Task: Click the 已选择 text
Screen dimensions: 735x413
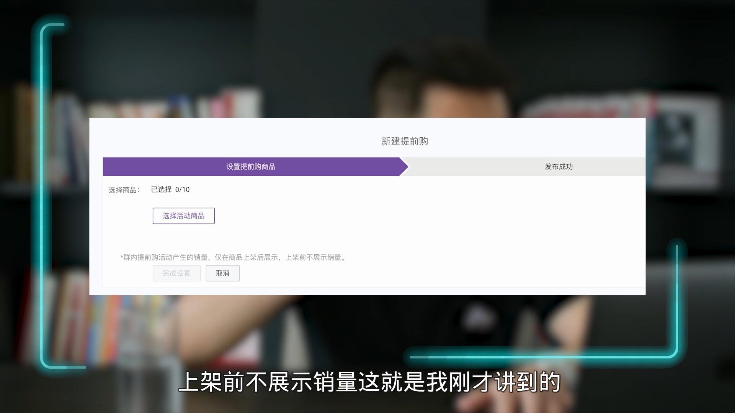Action: (161, 190)
